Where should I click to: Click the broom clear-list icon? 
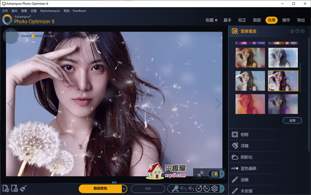click(x=23, y=188)
